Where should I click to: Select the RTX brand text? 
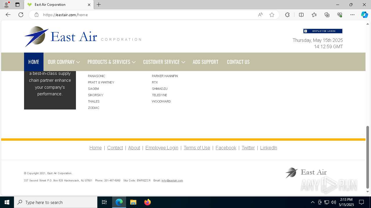click(155, 82)
